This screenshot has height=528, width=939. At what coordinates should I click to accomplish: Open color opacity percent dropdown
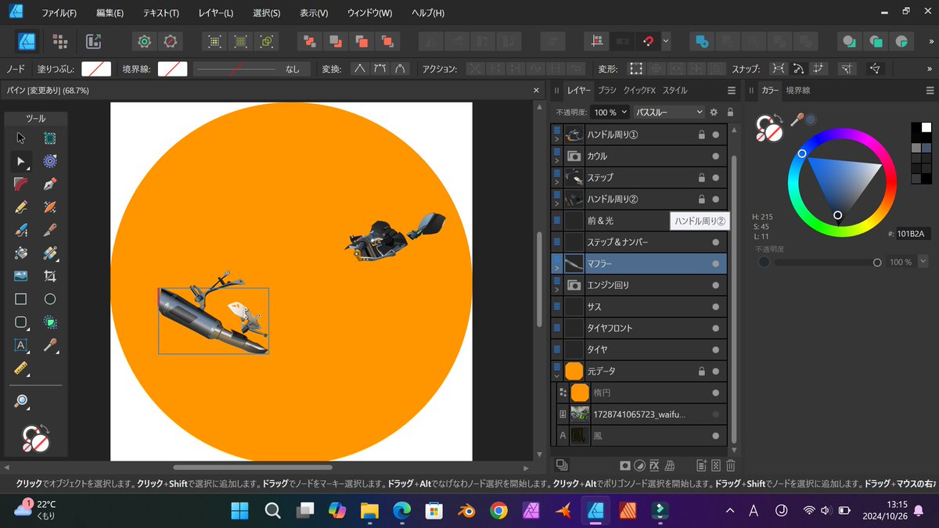pos(923,262)
